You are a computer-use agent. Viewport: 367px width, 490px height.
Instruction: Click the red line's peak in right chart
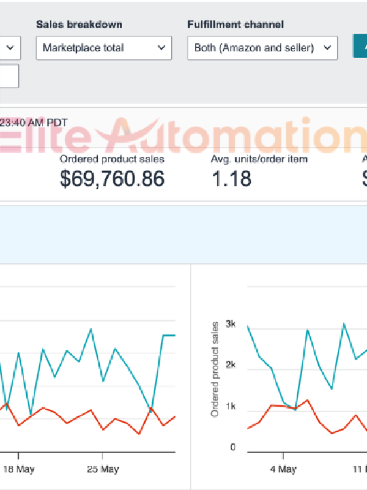pyautogui.click(x=308, y=400)
